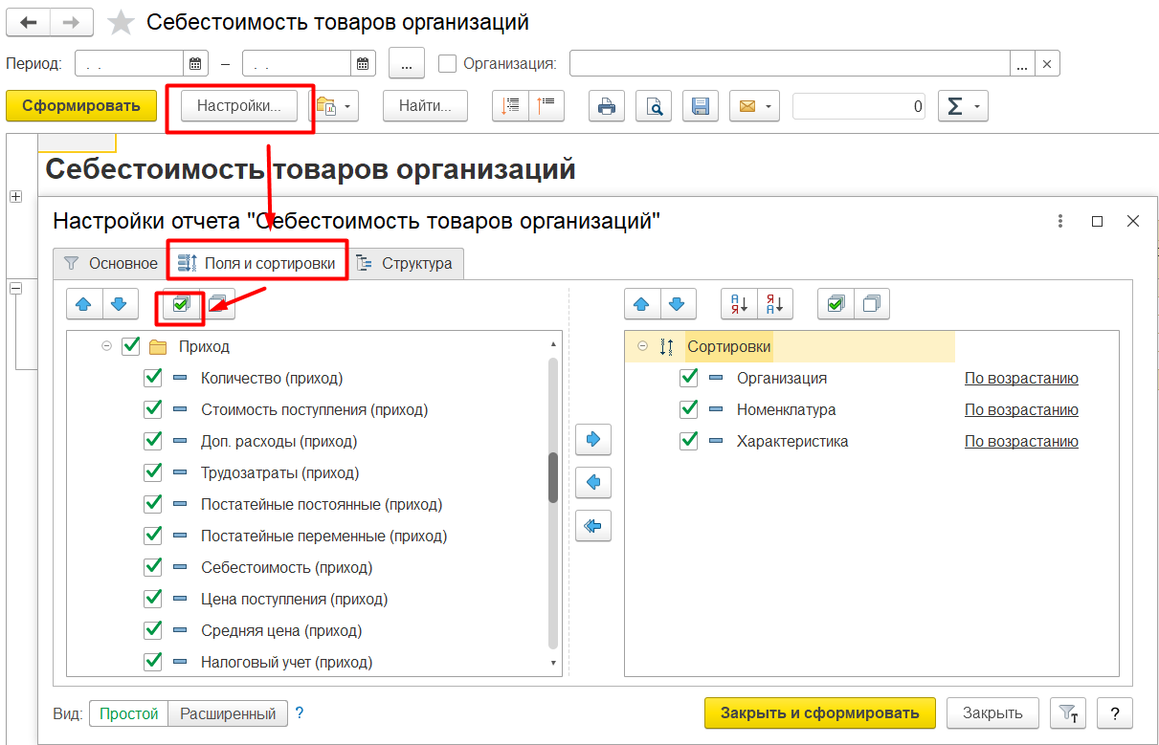Viewport: 1159px width, 745px height.
Task: Open calendar for period start date
Action: 196,64
